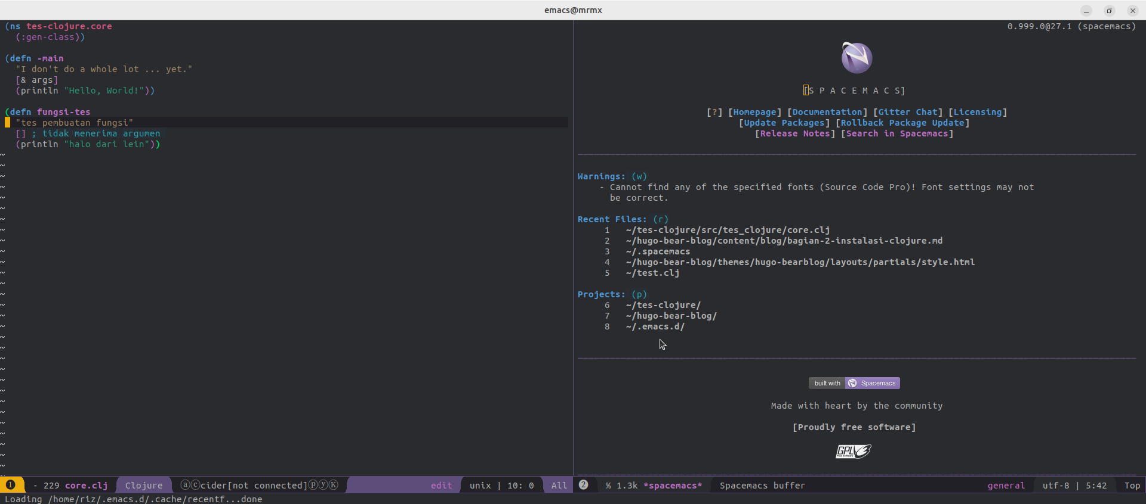Open the Homepage link
Screen dimensions: 1146x504
pos(755,112)
